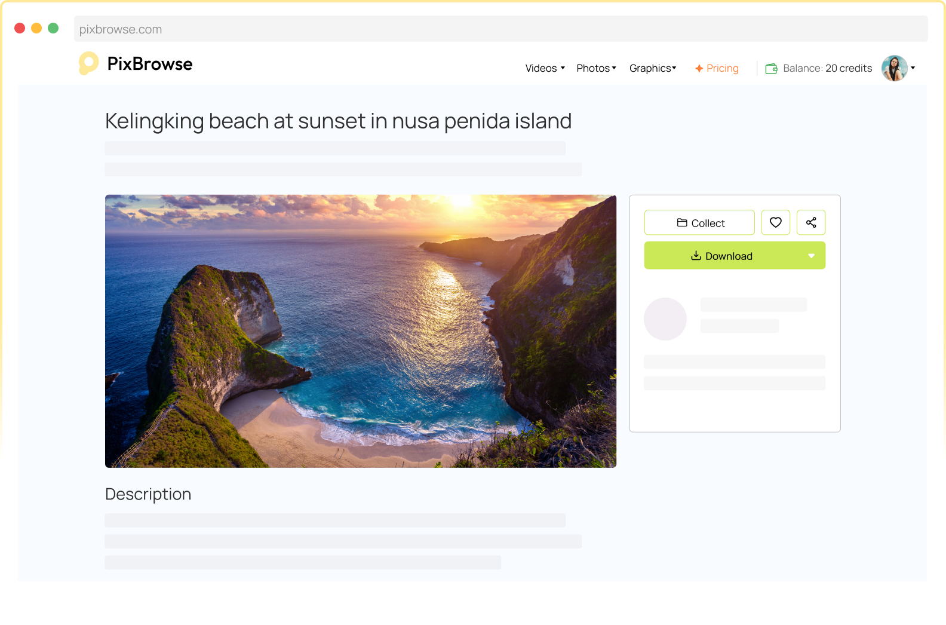
Task: Click the author avatar placeholder circle
Action: 665,319
